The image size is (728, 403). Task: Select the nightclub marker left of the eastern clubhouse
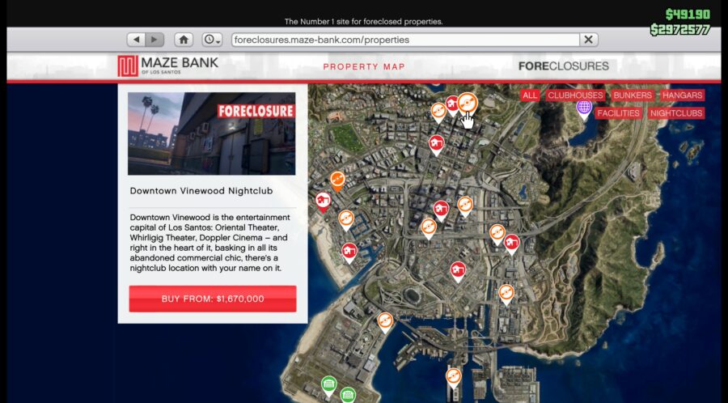pos(497,232)
